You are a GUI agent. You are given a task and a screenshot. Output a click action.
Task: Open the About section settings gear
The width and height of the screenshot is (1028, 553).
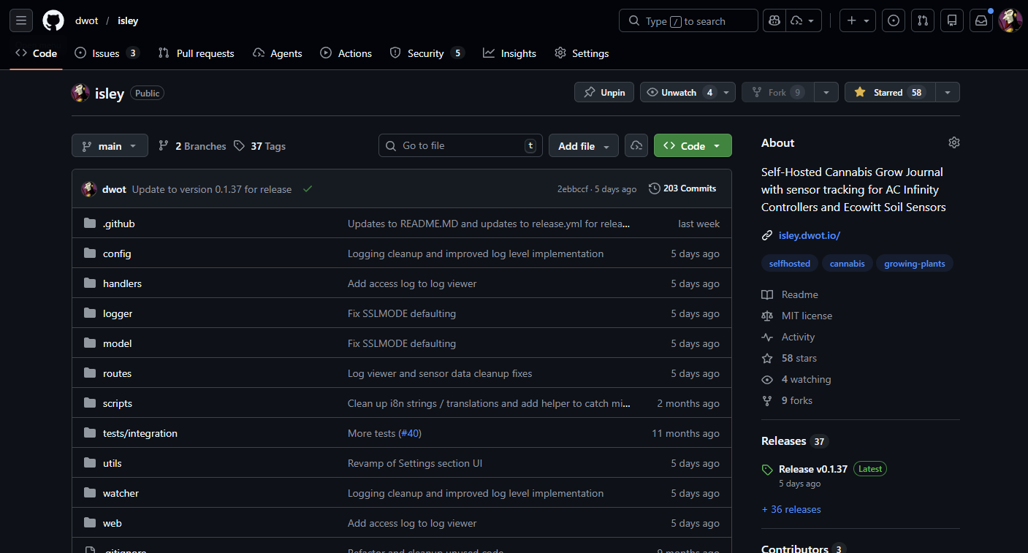[953, 142]
